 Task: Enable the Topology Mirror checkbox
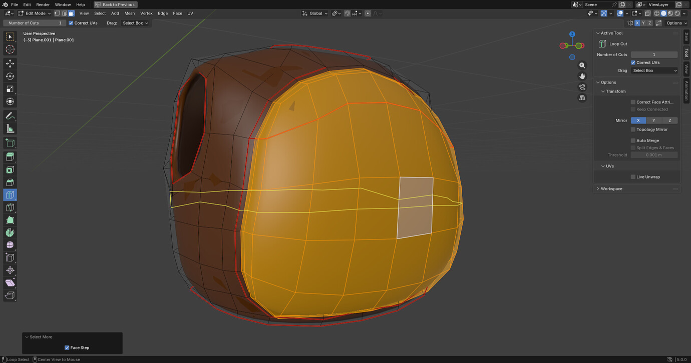point(633,129)
